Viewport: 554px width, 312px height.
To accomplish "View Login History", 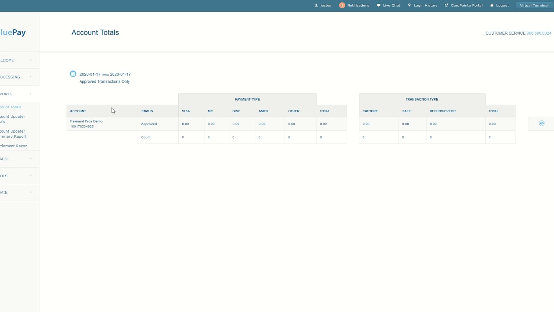I will pos(422,5).
